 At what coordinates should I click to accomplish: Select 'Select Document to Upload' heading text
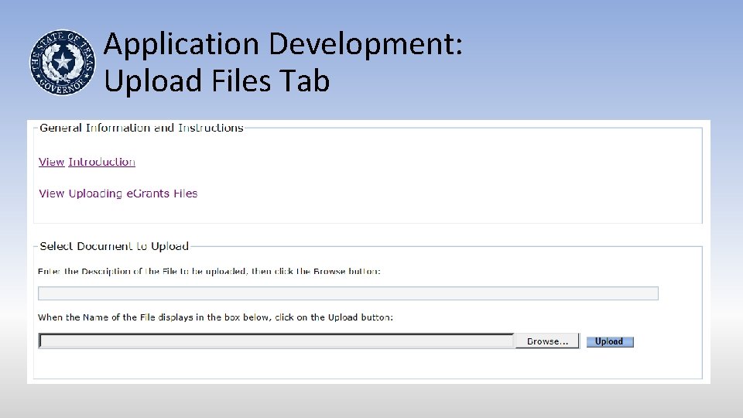point(115,246)
